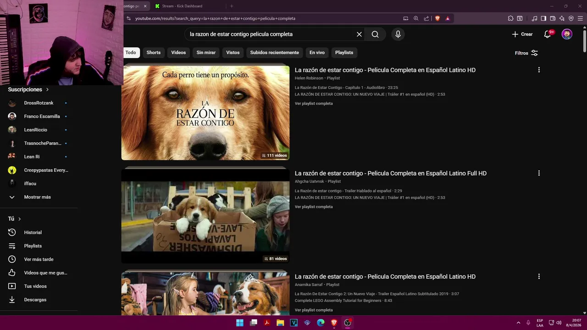The height and width of the screenshot is (330, 587).
Task: Open Helen Robinson channel link
Action: coord(309,78)
